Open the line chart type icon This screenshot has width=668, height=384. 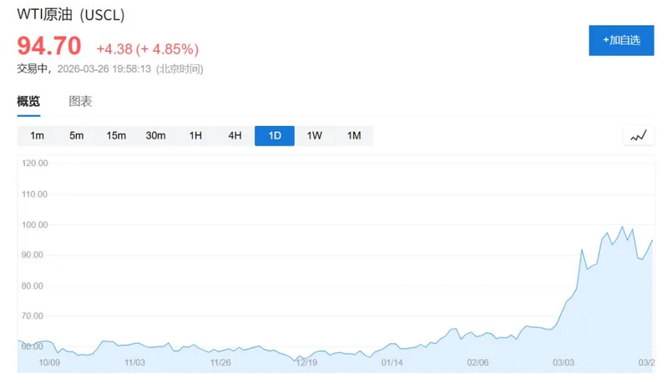(639, 135)
